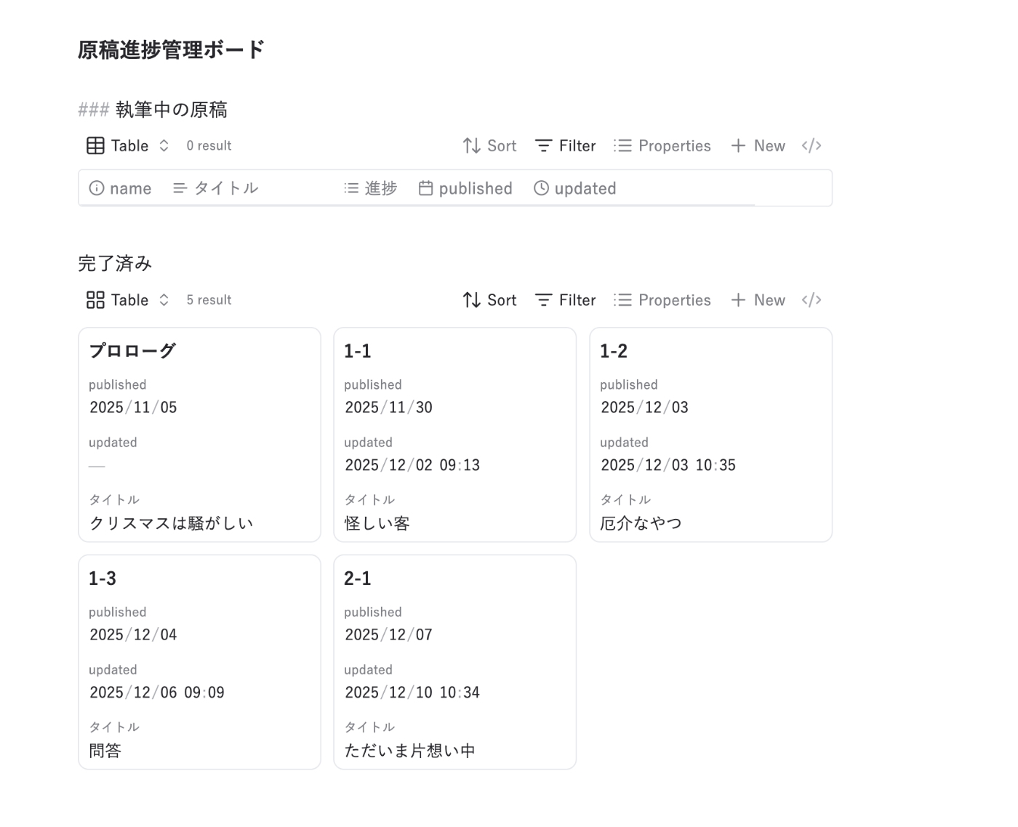This screenshot has height=827, width=1018.
Task: Click the embed code icon in 執筆中の原稿 toolbar
Action: point(811,146)
